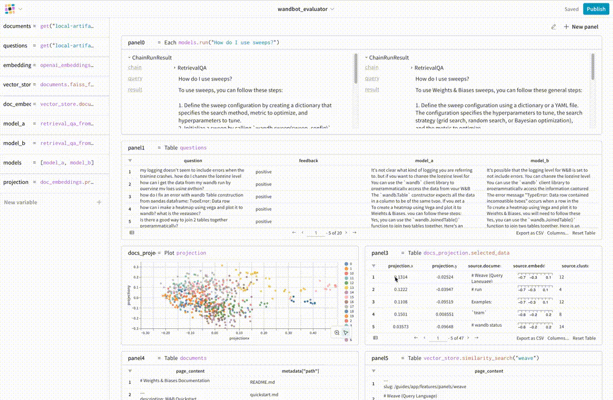Click the row-size icon at questions table footer
This screenshot has height=400, width=613.
[132, 233]
